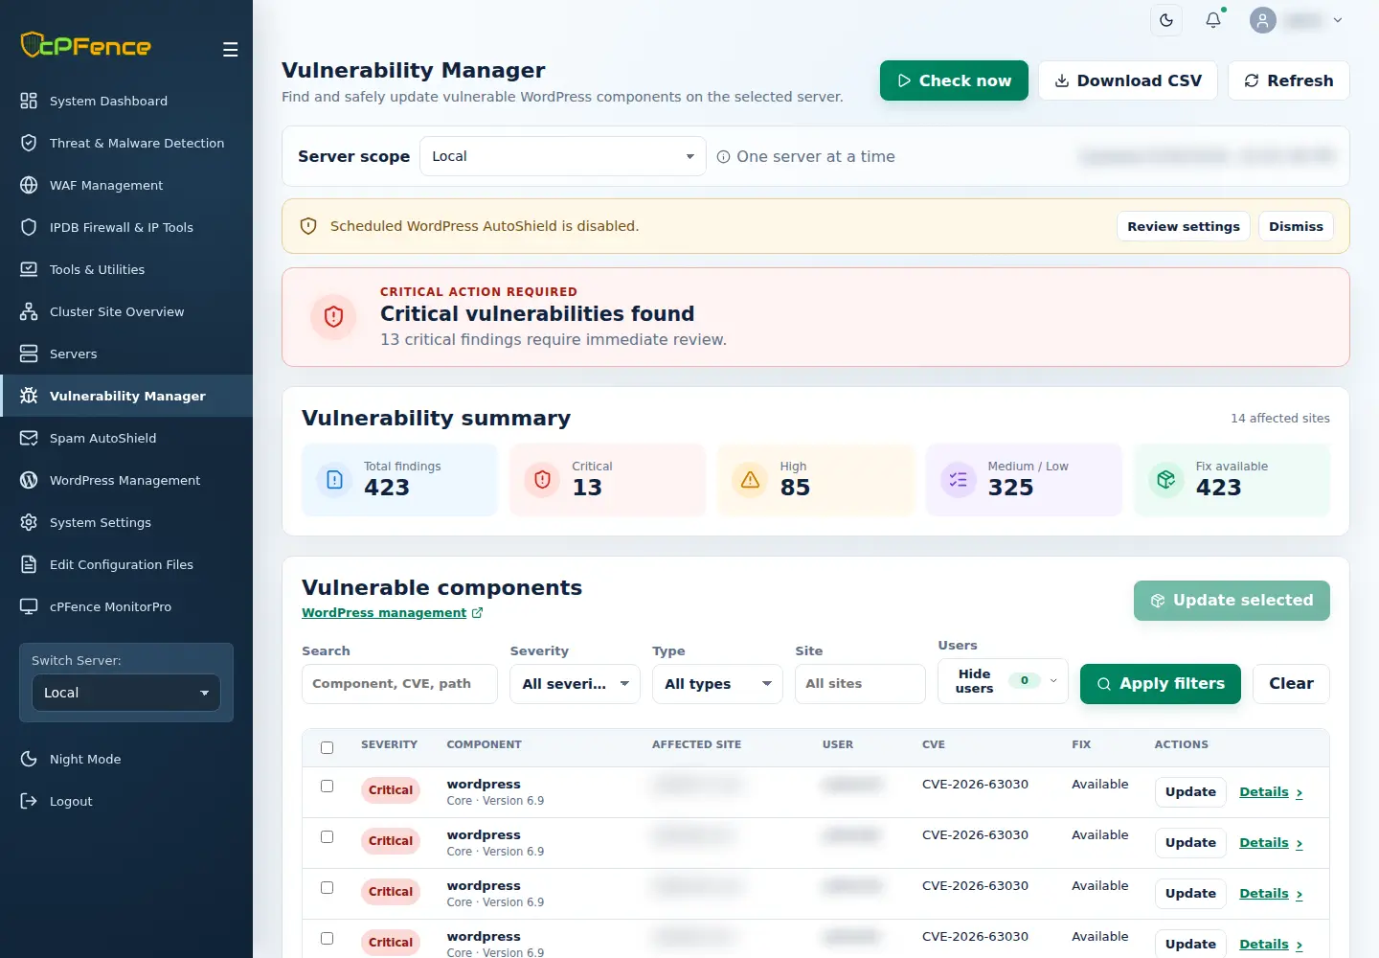Click the Update selected button

point(1232,601)
